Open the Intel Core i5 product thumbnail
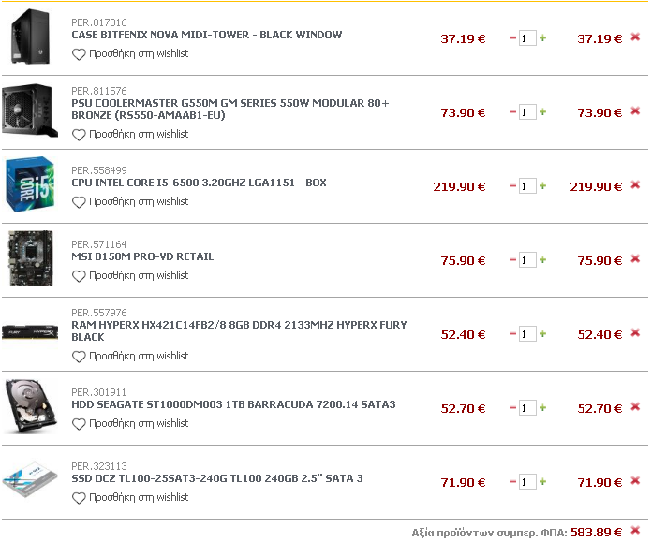 [30, 184]
